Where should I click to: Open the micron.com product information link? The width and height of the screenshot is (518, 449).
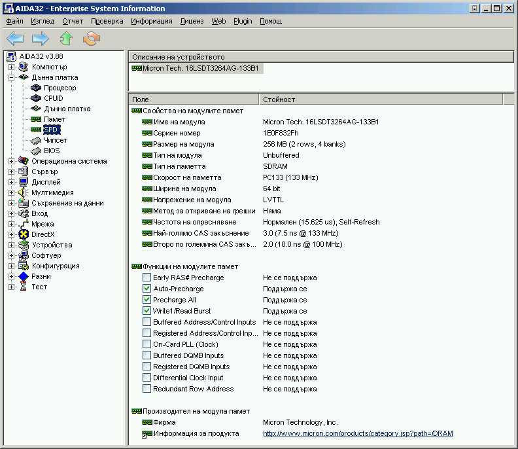coord(358,433)
